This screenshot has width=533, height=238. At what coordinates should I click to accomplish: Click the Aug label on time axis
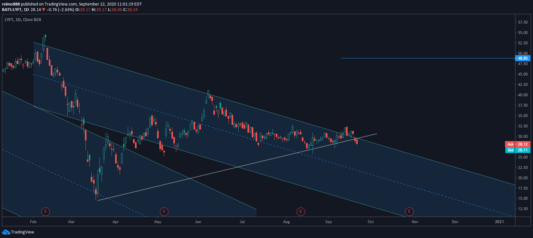[x=286, y=222]
